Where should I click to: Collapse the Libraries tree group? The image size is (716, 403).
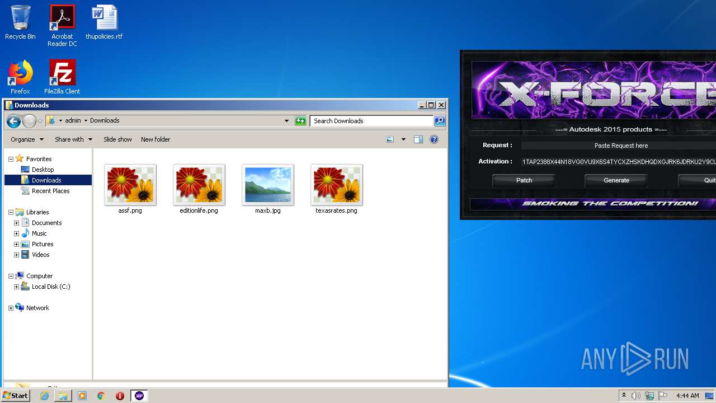pos(11,213)
